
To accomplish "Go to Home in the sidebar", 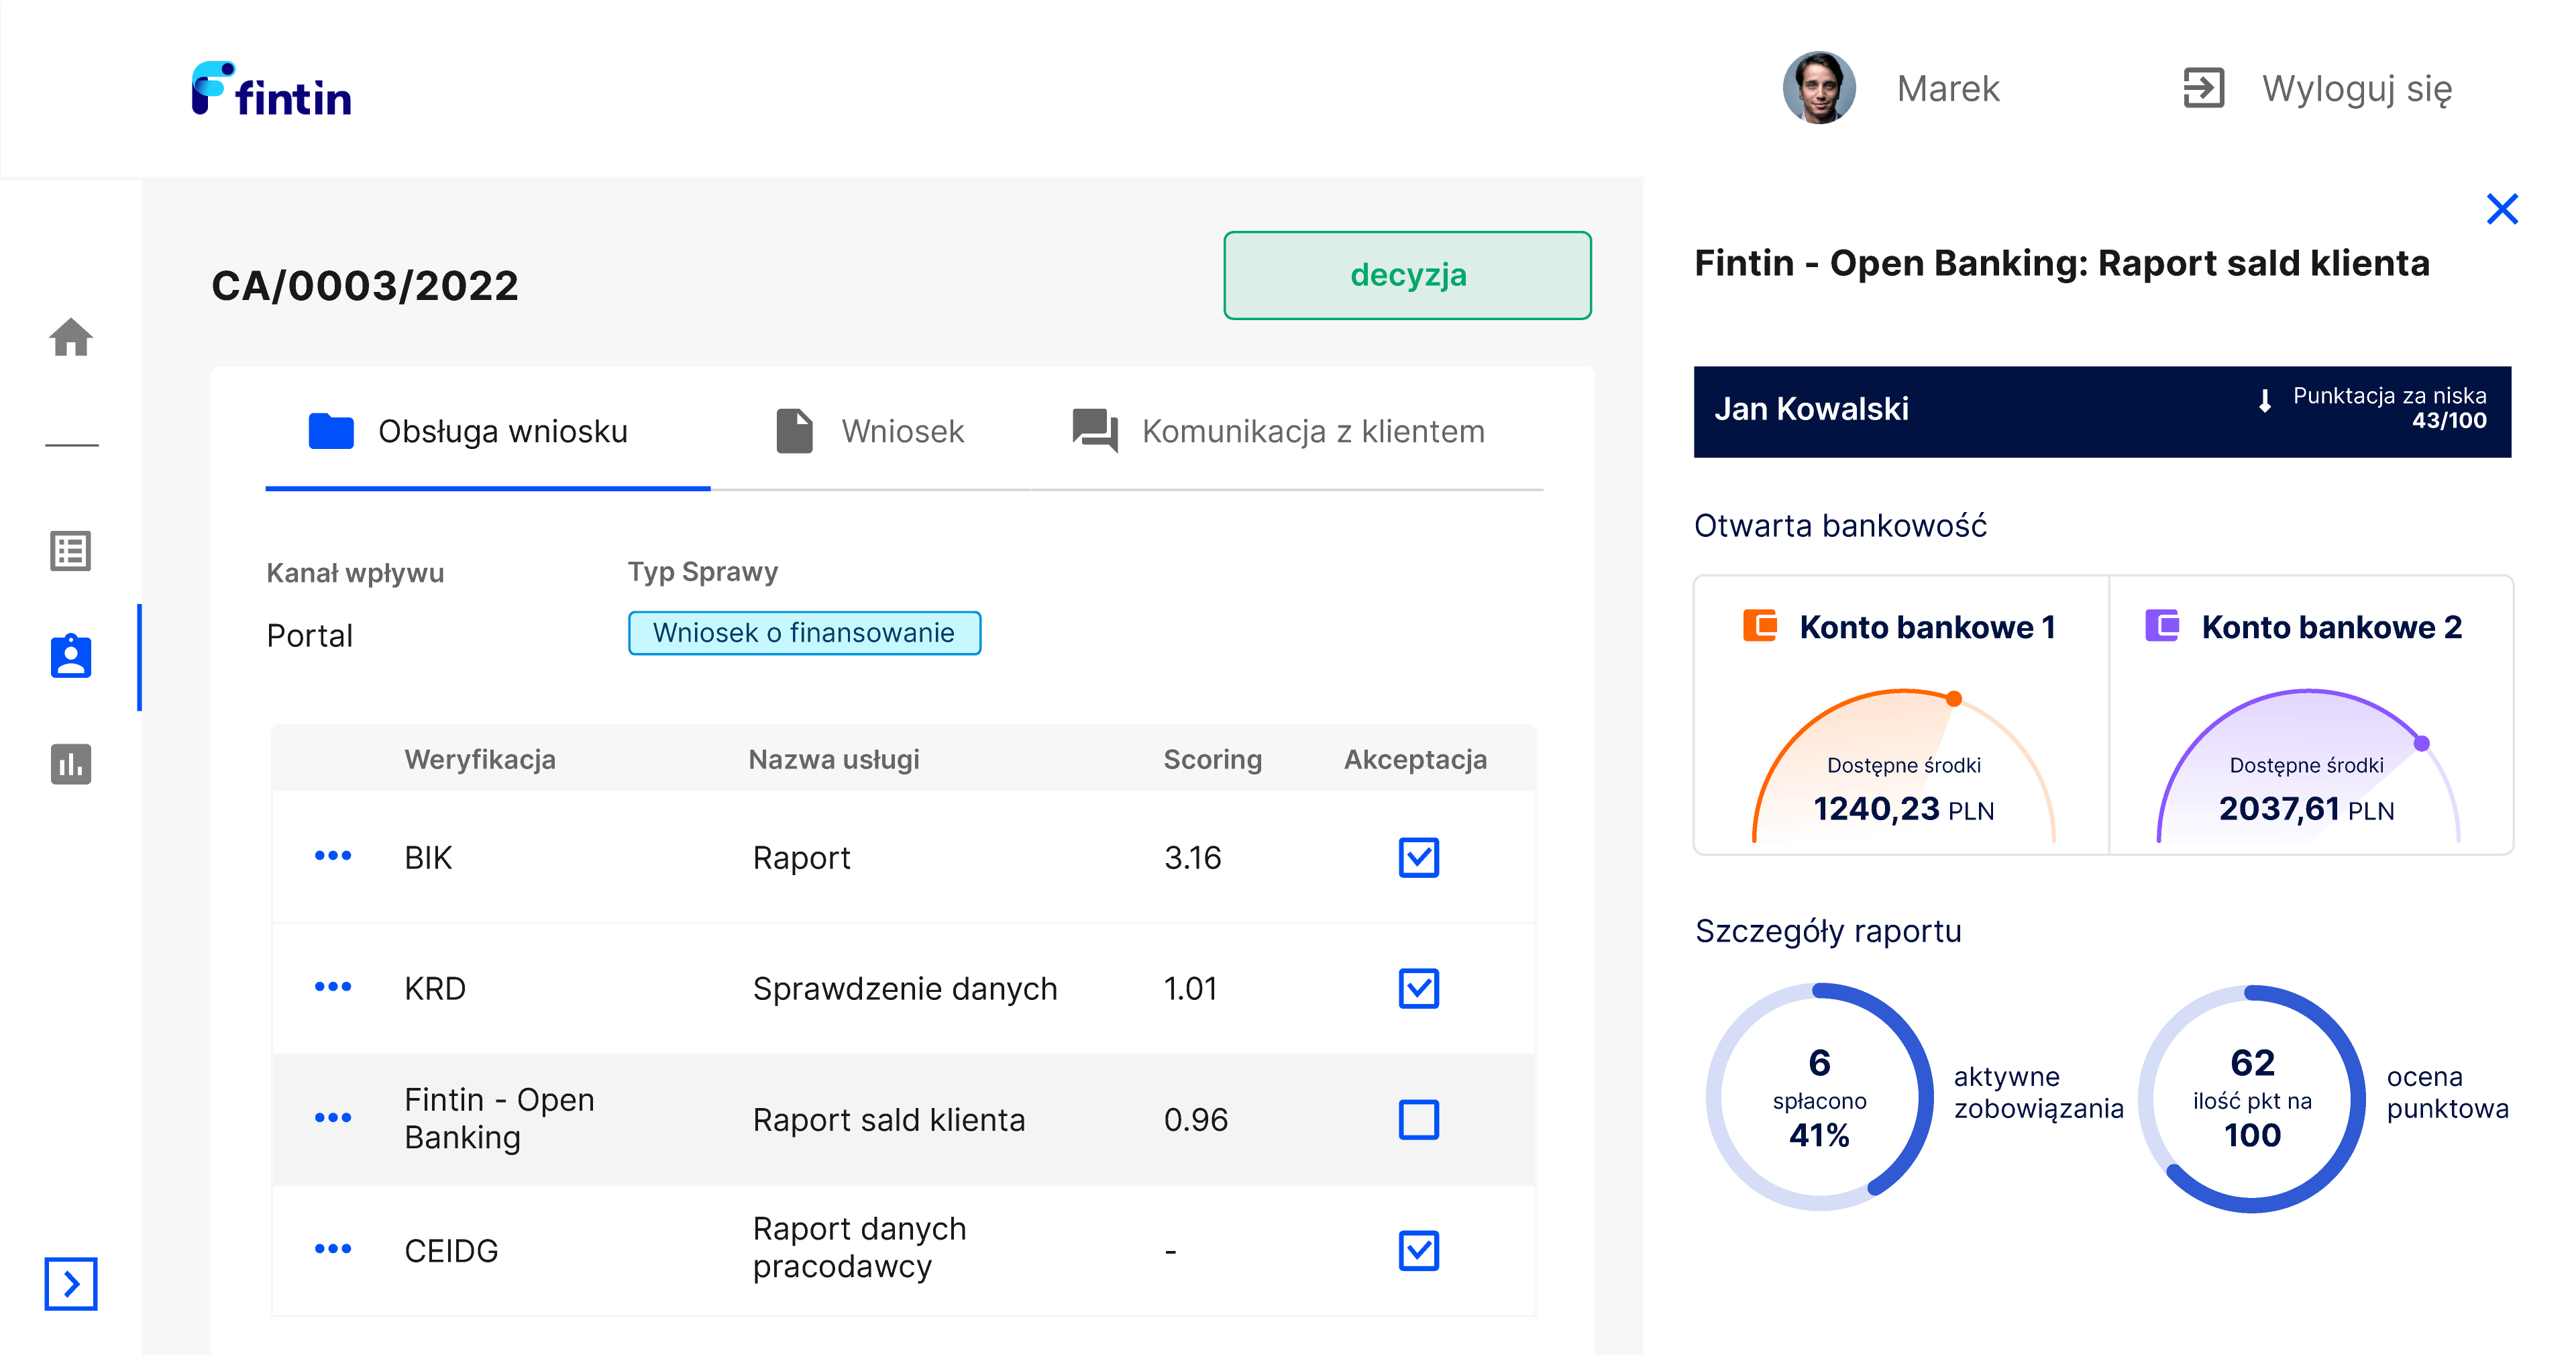I will (x=71, y=338).
